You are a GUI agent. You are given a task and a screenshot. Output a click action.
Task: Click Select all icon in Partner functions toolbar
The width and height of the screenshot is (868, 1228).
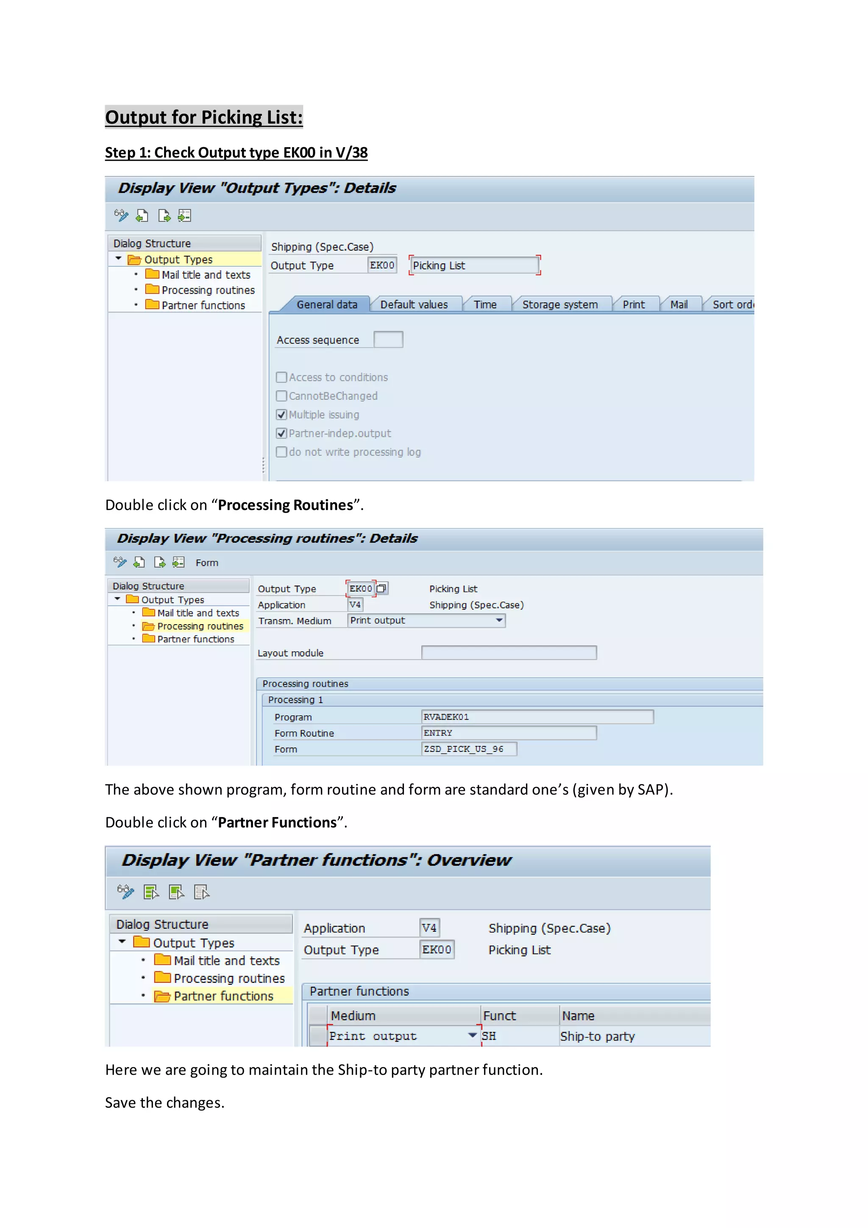[151, 892]
